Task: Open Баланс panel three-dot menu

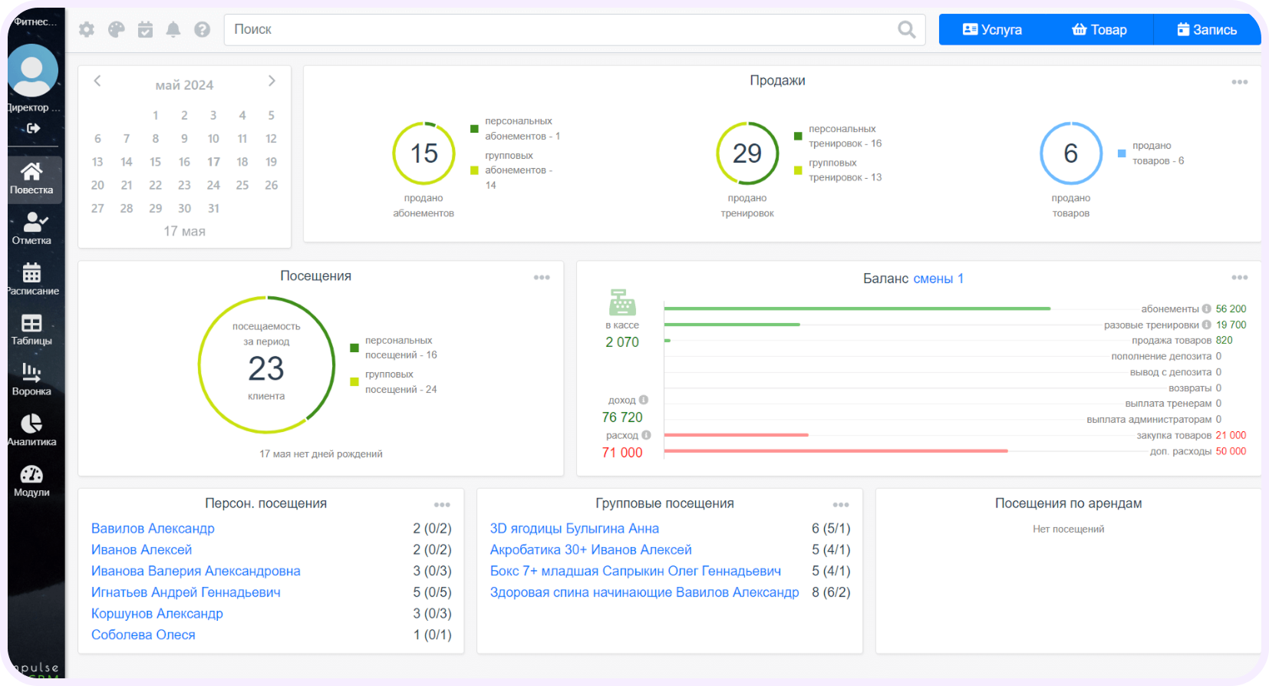Action: point(1240,278)
